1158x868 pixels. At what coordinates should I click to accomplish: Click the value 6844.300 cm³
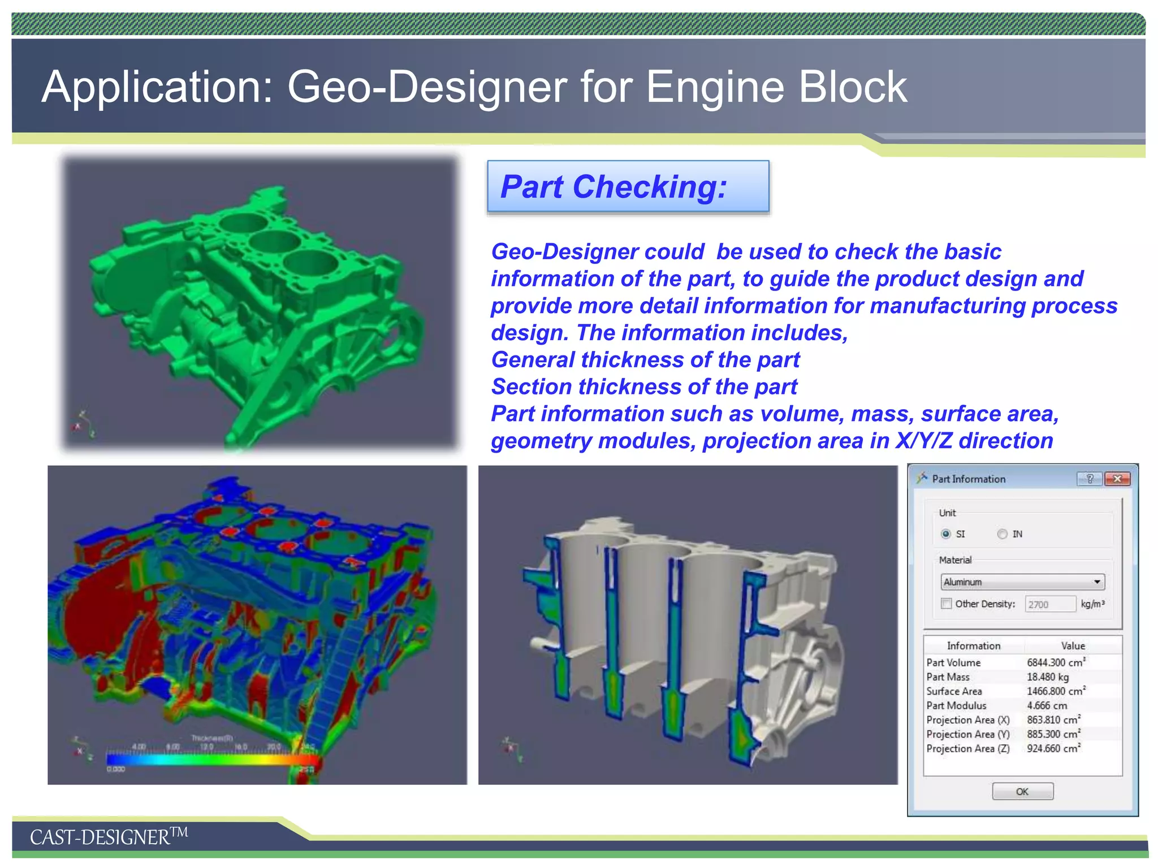[x=1056, y=662]
